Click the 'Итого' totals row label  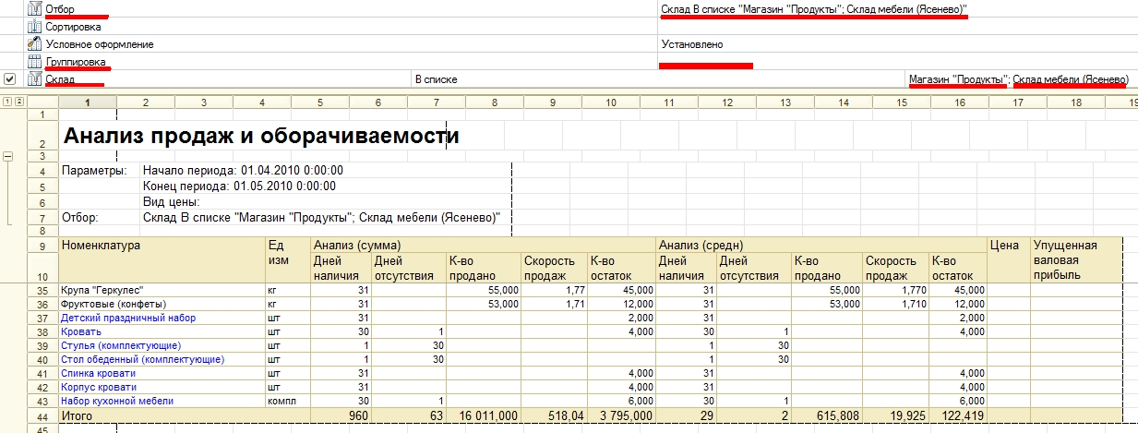tap(76, 417)
